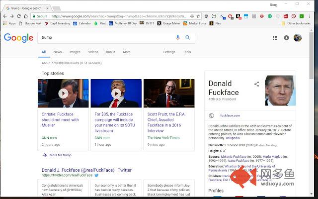Click the Twitter bird icon by the URL
Screen dimensions: 318x199
96,175
